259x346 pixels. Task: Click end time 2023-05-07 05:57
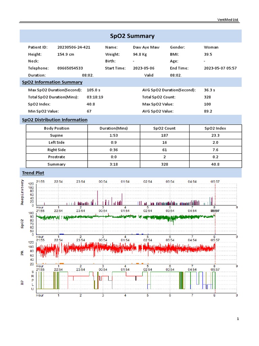220,68
